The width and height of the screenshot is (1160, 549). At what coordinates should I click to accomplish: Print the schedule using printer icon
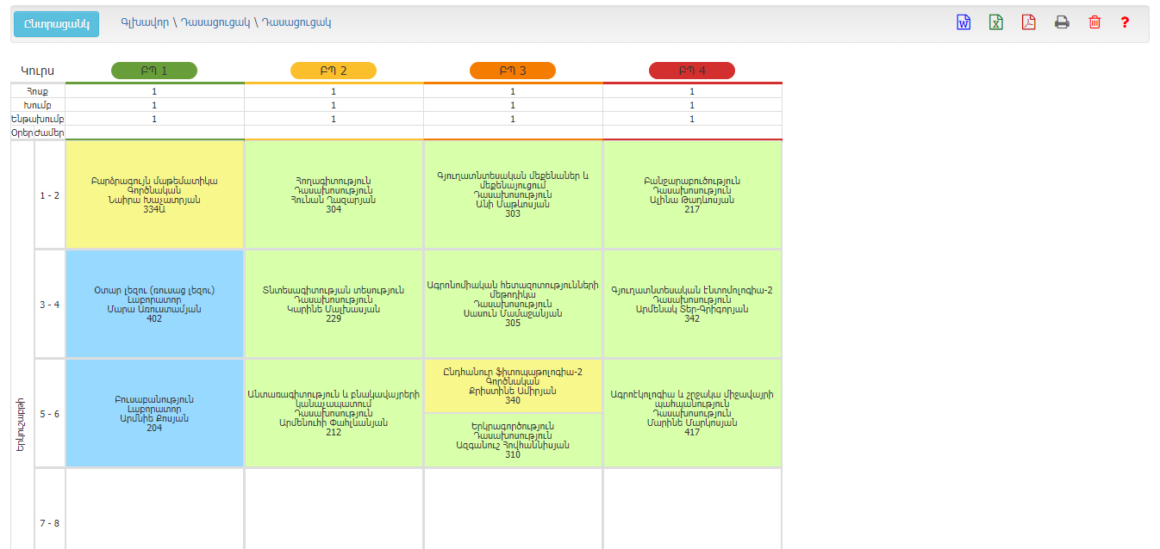pyautogui.click(x=1062, y=23)
